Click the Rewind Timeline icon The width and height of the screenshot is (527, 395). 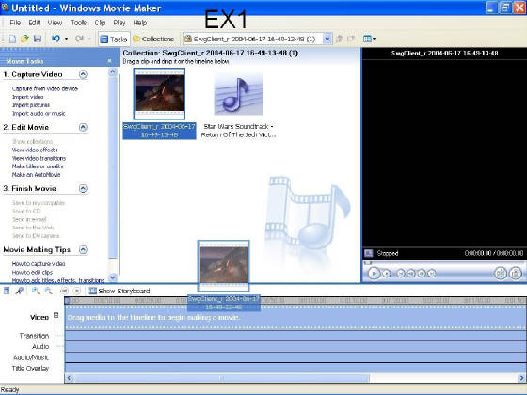click(x=65, y=291)
